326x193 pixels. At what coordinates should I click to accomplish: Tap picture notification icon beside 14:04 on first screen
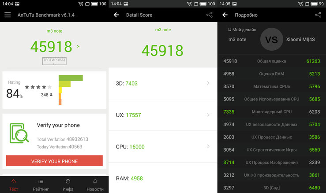pyautogui.click(x=17, y=4)
